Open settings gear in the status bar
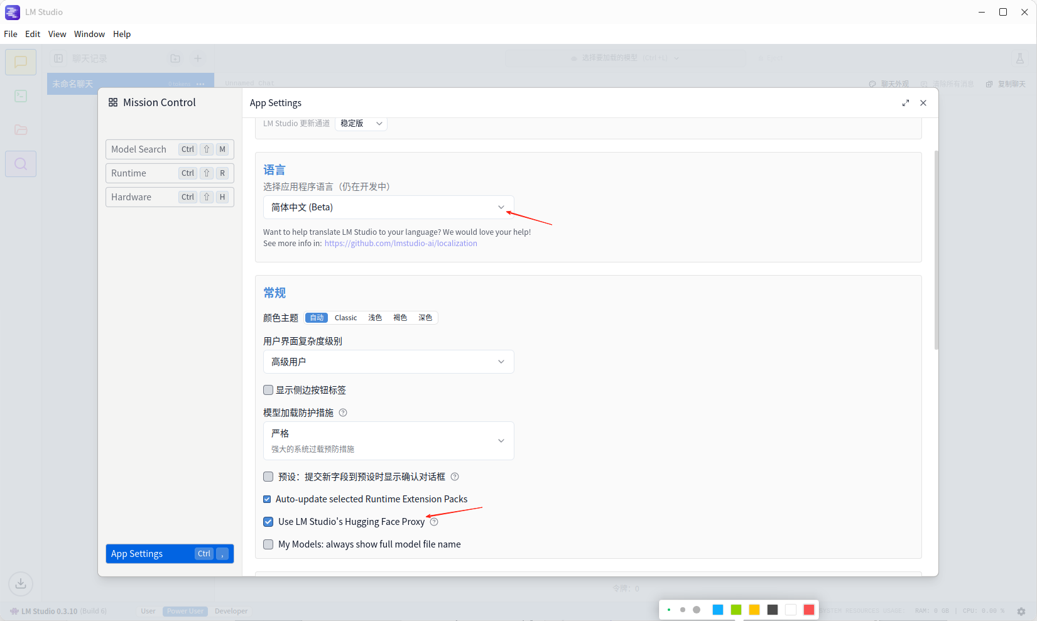 (1021, 611)
